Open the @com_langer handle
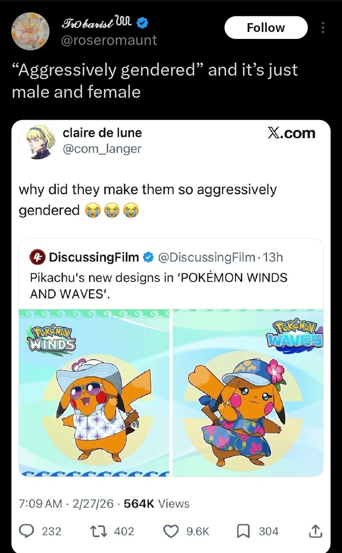Viewport: 342px width, 553px height. [x=102, y=148]
